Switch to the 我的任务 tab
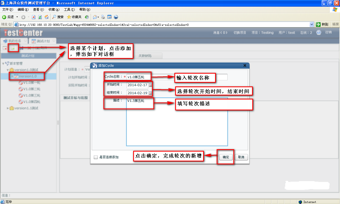The image size is (340, 204). tap(14, 41)
